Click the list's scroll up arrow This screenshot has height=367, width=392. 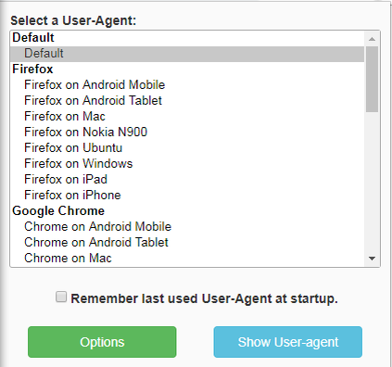coord(372,39)
